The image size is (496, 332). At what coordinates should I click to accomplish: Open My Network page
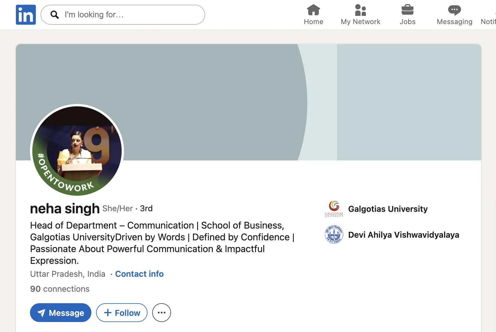pyautogui.click(x=360, y=15)
